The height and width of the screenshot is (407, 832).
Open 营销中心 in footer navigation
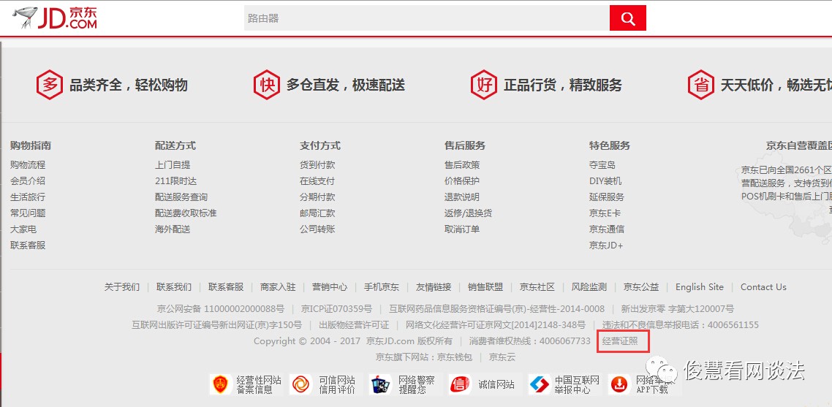coord(330,287)
